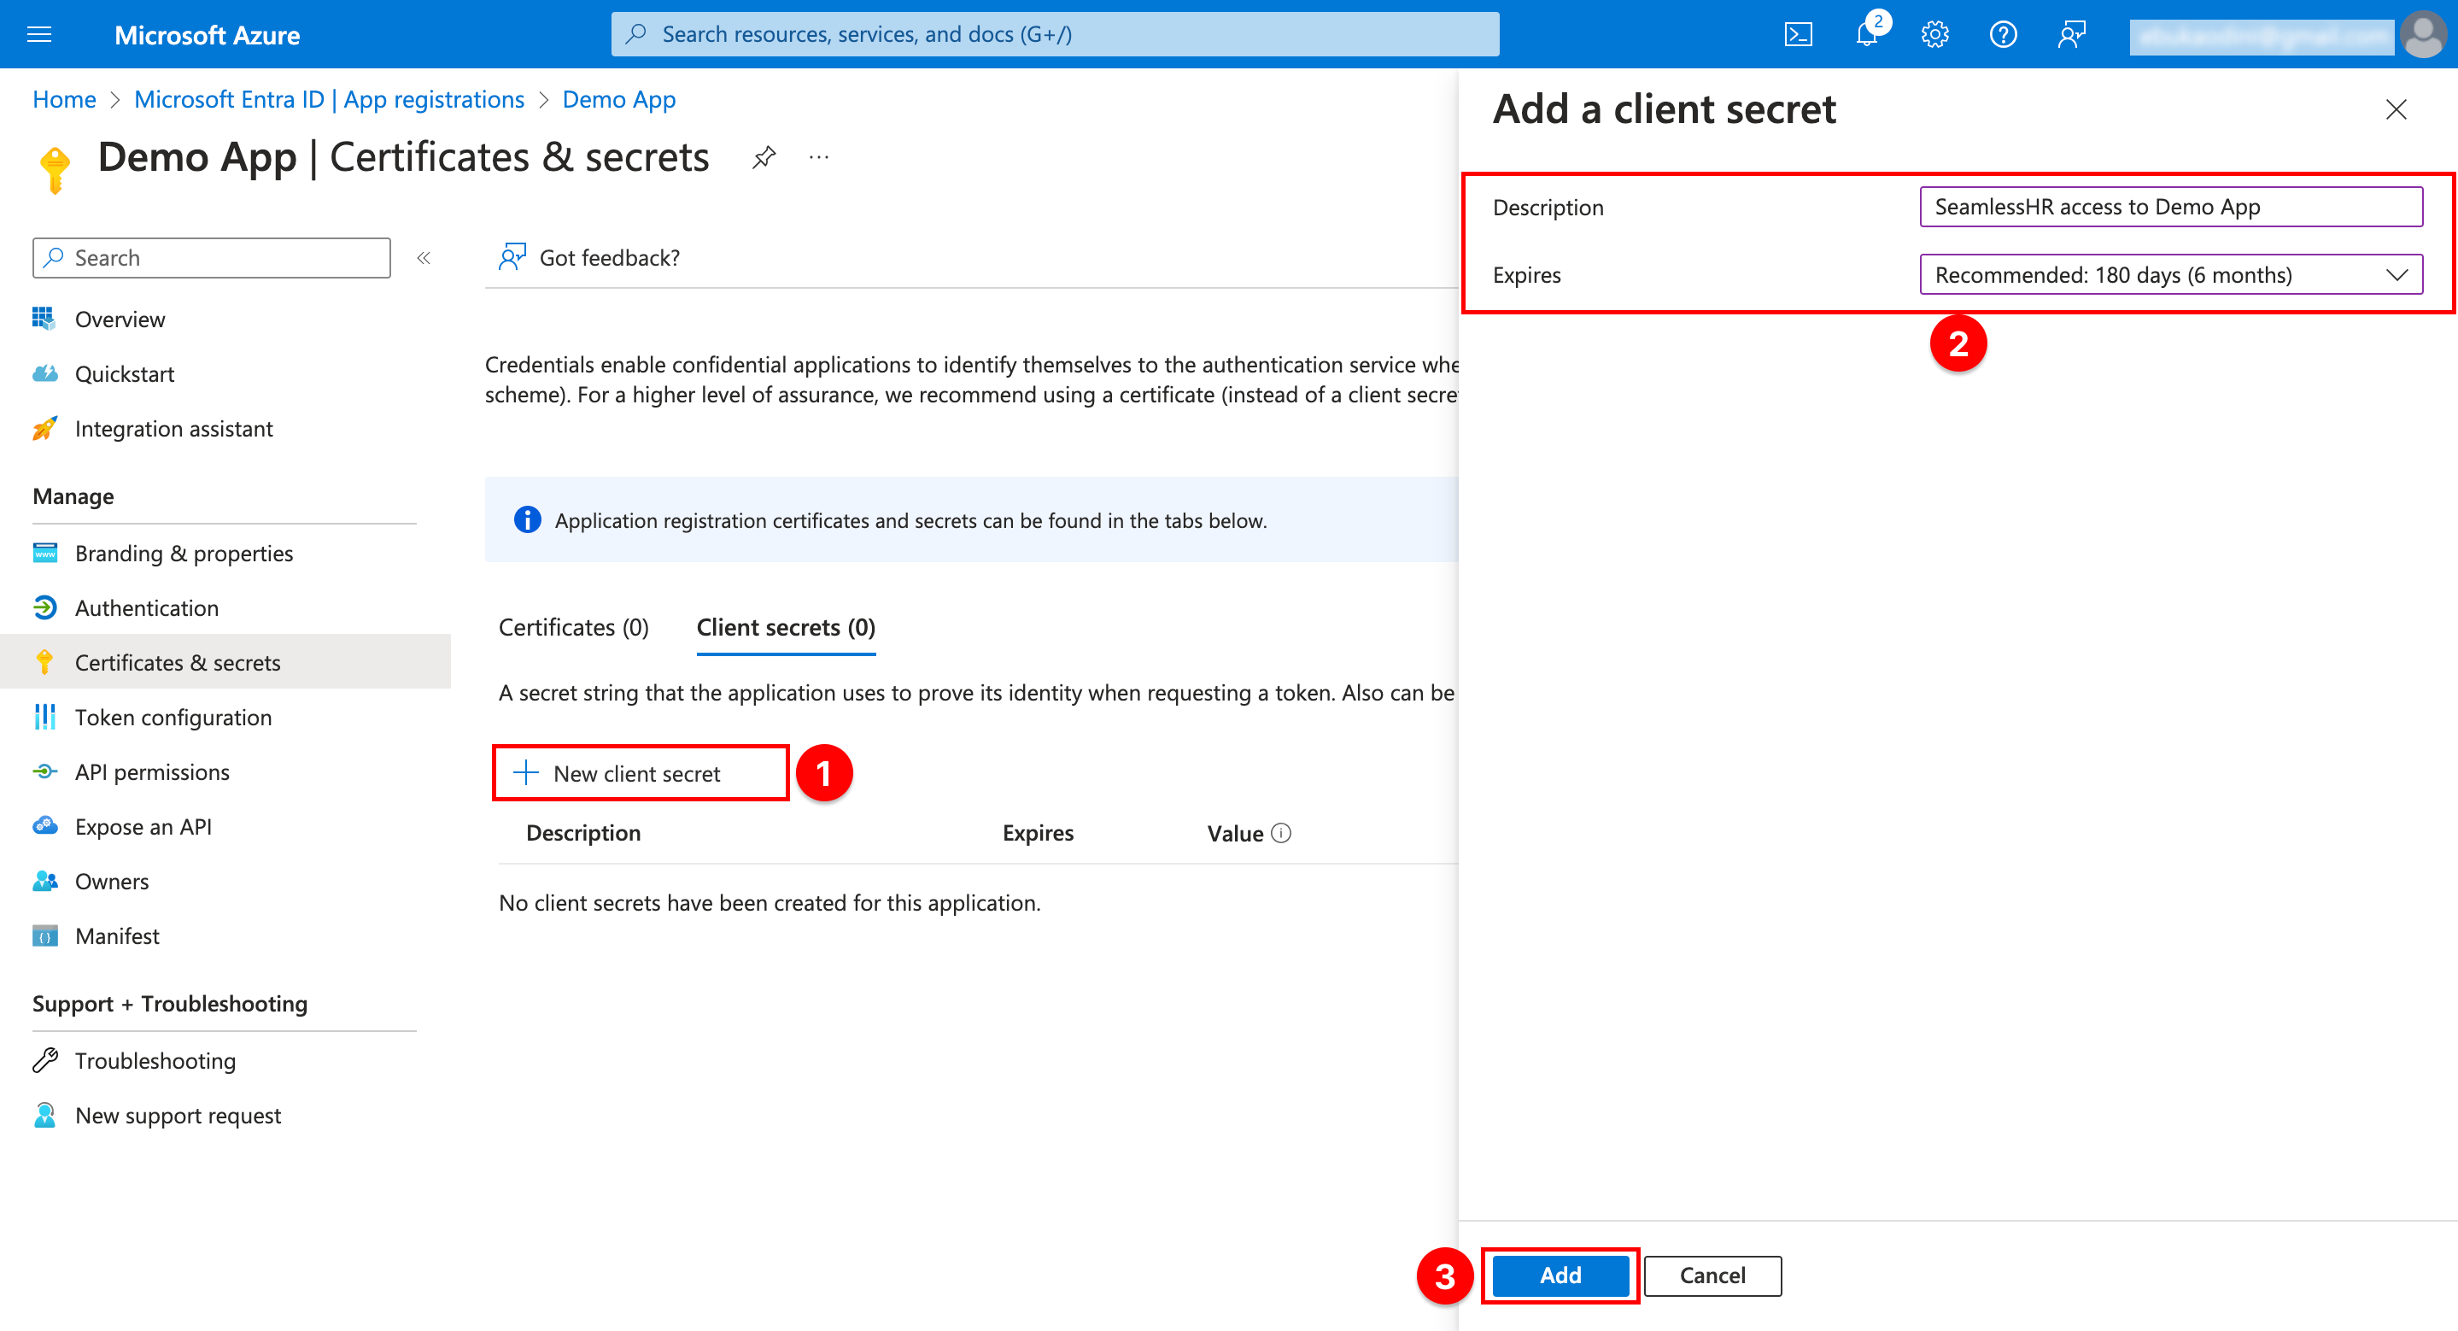Open the portal hamburger menu

39,35
